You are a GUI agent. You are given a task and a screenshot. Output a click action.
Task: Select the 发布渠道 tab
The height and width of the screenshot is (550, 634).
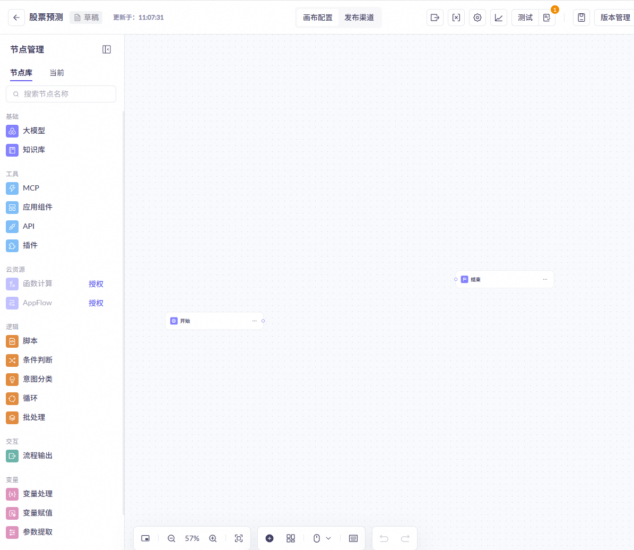tap(359, 18)
